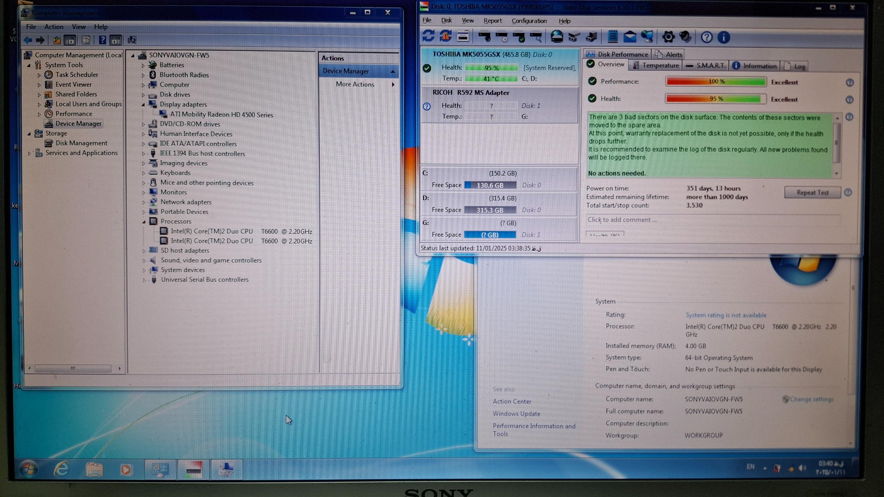Viewport: 884px width, 497px height.
Task: Expand the Network adapters node
Action: click(144, 202)
